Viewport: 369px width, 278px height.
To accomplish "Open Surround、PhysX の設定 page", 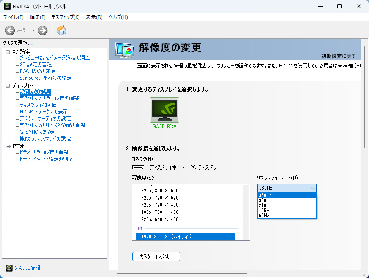I will (46, 78).
